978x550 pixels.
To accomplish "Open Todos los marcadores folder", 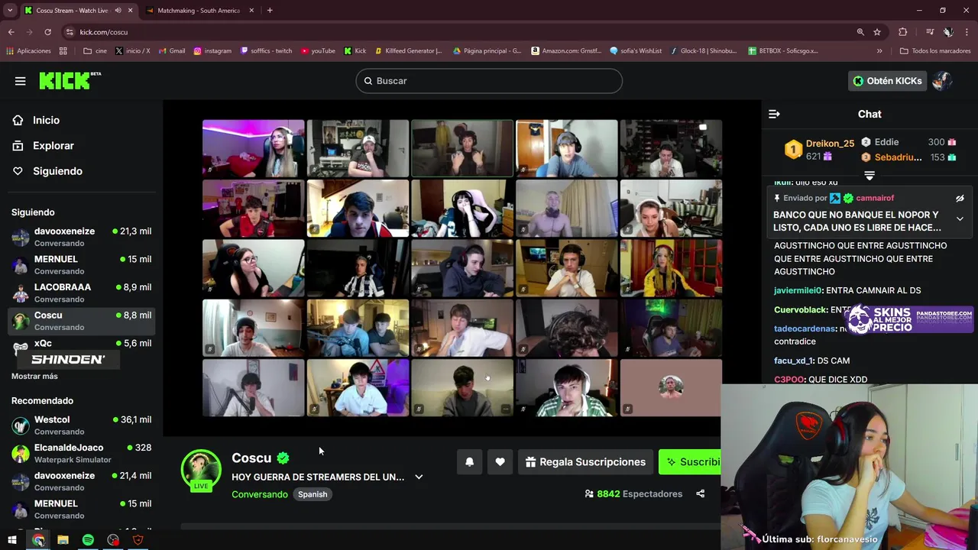I will pos(935,51).
